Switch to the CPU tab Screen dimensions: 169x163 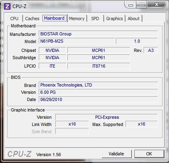point(14,19)
